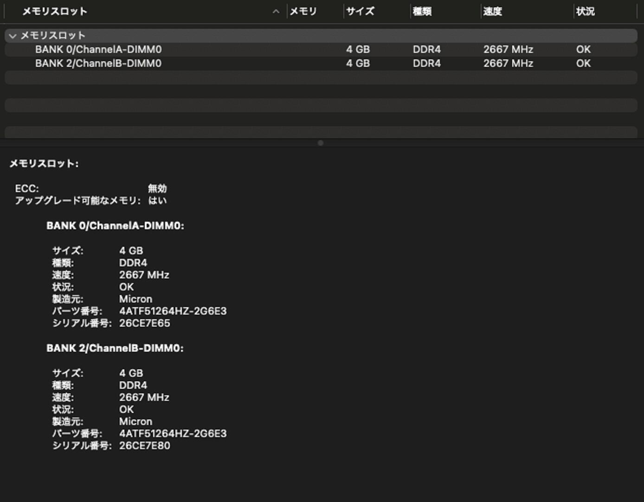Click serial number 26CE7E65
644x502 pixels.
click(x=145, y=323)
